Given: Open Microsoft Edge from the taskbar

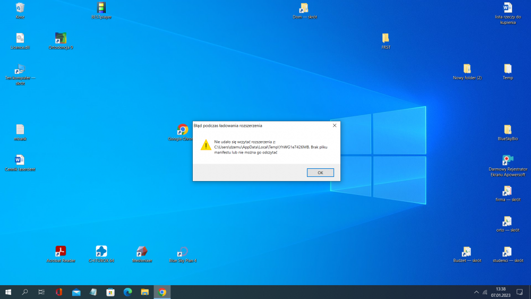Looking at the screenshot, I should (x=127, y=292).
